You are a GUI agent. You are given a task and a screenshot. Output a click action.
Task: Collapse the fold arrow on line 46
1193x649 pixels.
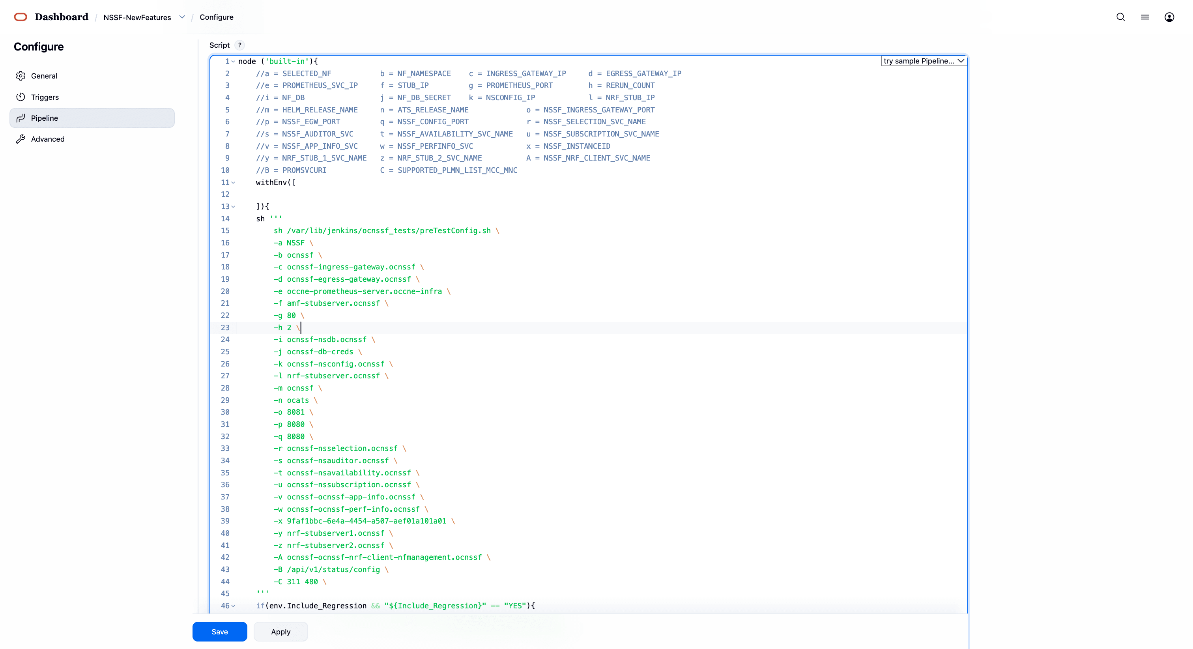click(234, 606)
